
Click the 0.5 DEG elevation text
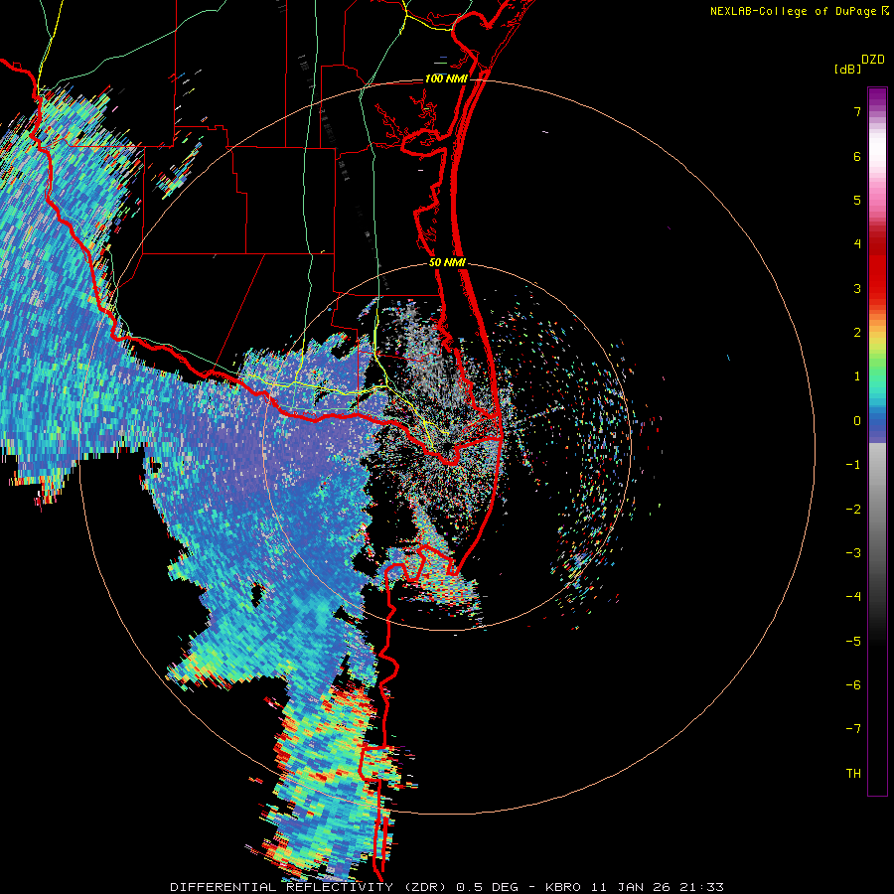pos(487,887)
